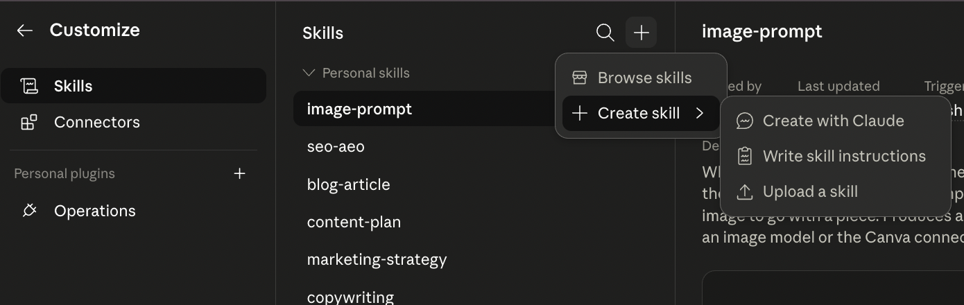Add a personal plugin with the plus icon
Viewport: 964px width, 305px height.
tap(240, 173)
